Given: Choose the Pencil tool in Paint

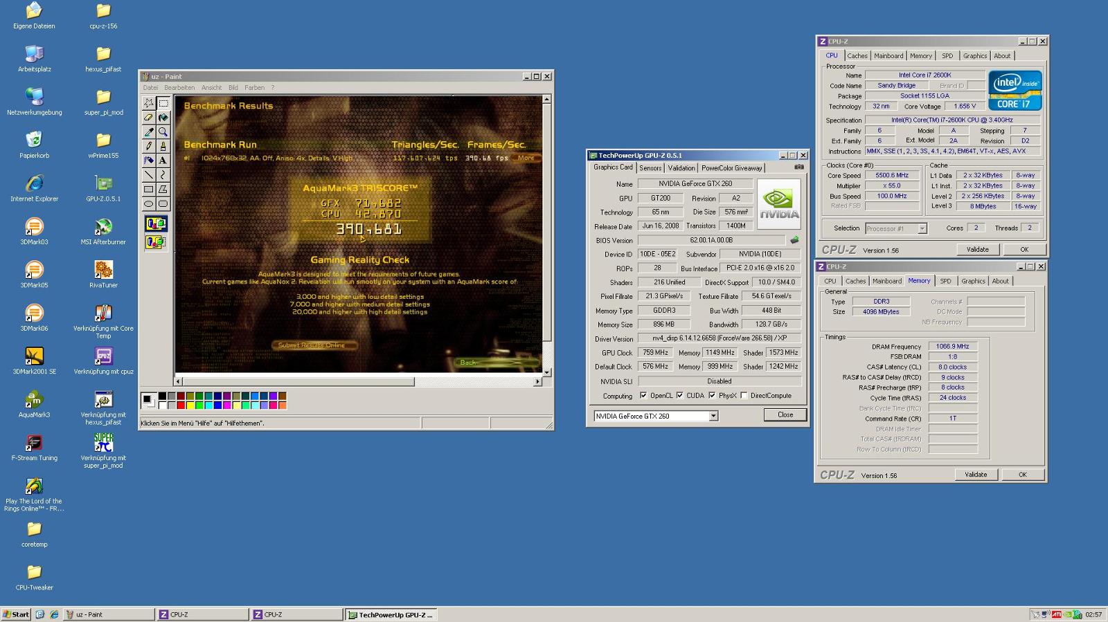Looking at the screenshot, I should click(148, 146).
